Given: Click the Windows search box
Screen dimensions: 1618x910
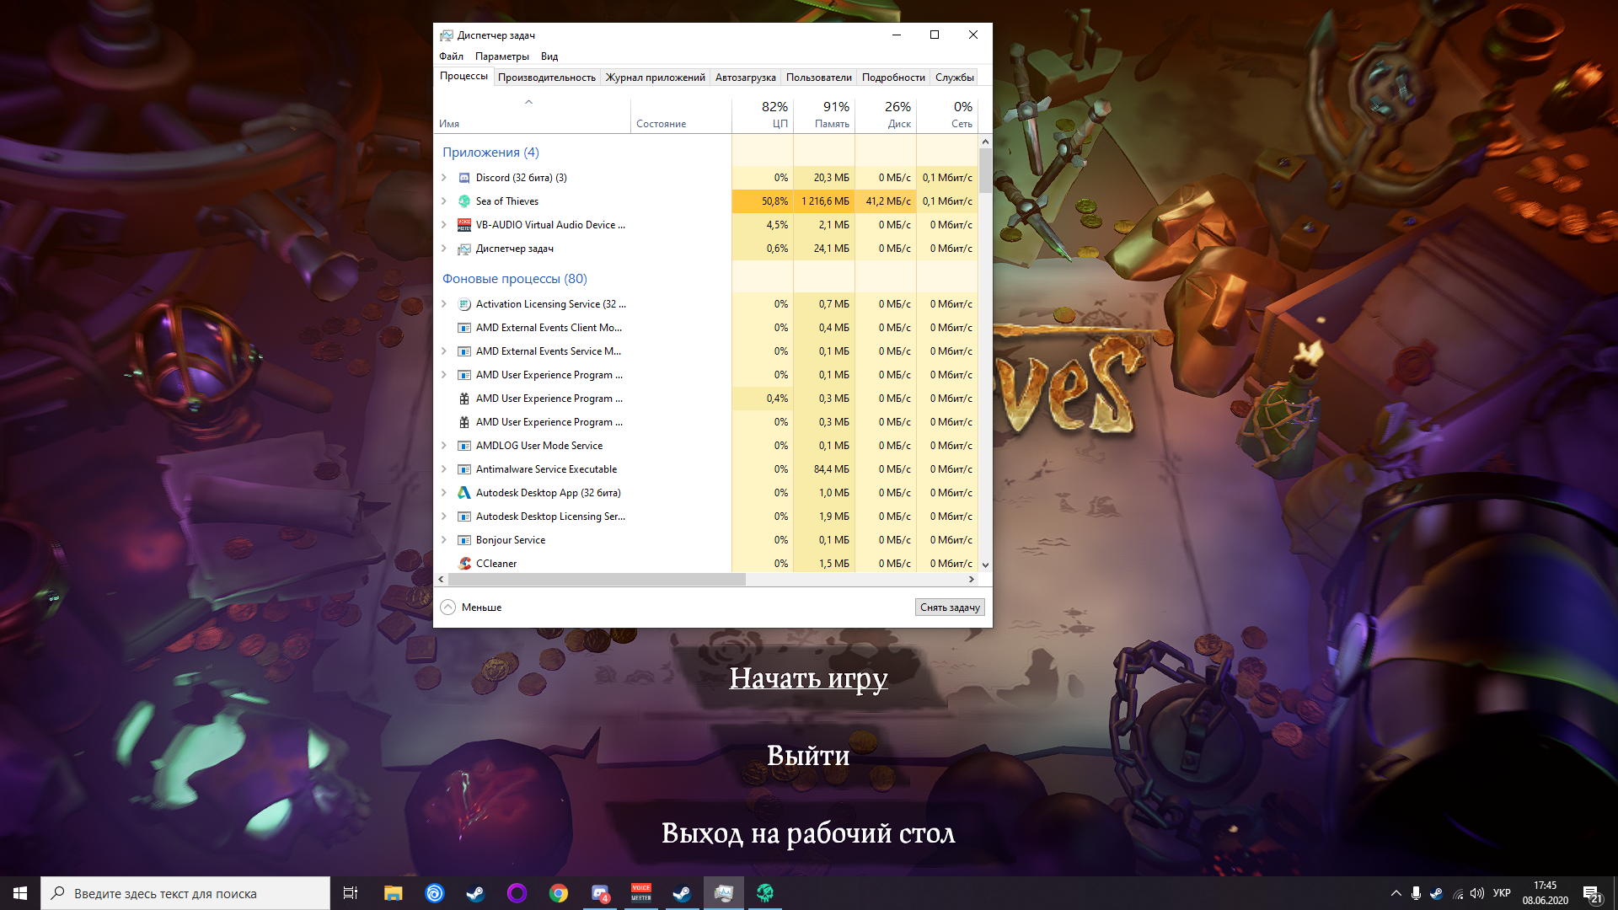Looking at the screenshot, I should (x=185, y=893).
